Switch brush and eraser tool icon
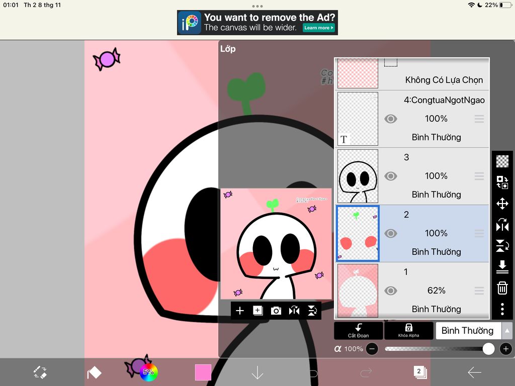 tap(40, 372)
